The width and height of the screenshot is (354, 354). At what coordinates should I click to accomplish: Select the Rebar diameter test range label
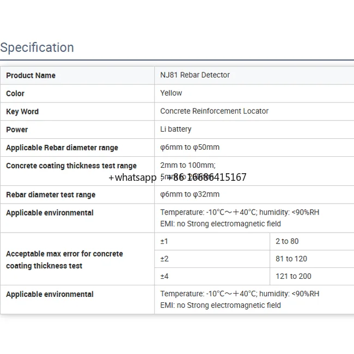click(x=51, y=194)
